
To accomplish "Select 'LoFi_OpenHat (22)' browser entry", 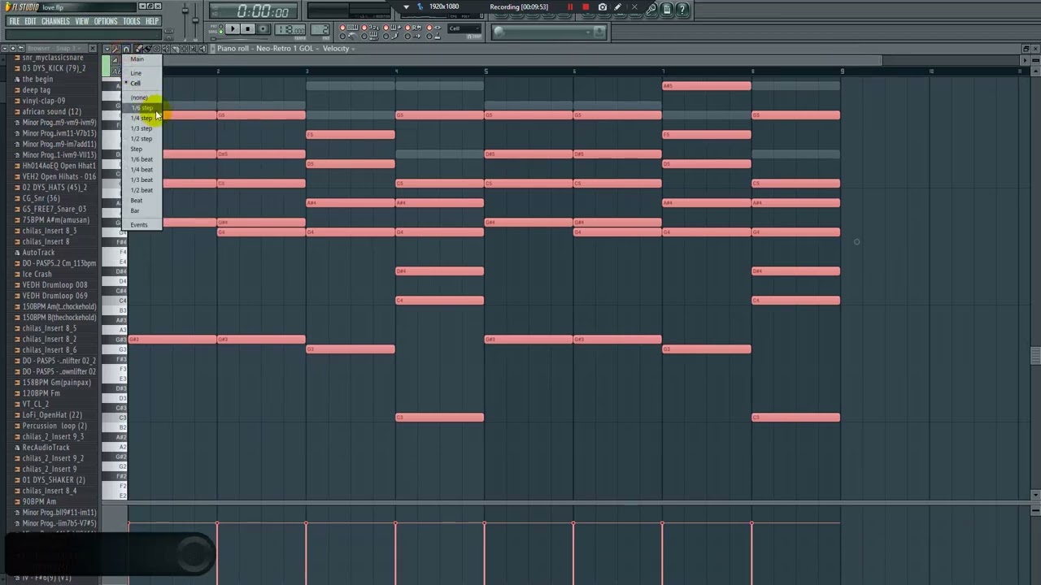I will tap(52, 415).
